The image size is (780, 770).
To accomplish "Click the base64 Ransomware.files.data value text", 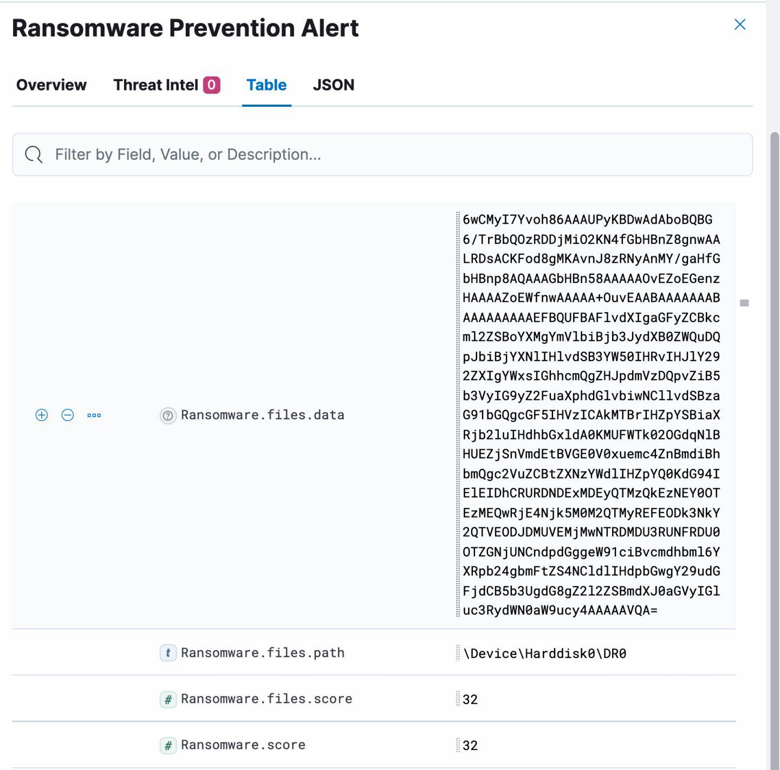I will [x=591, y=415].
